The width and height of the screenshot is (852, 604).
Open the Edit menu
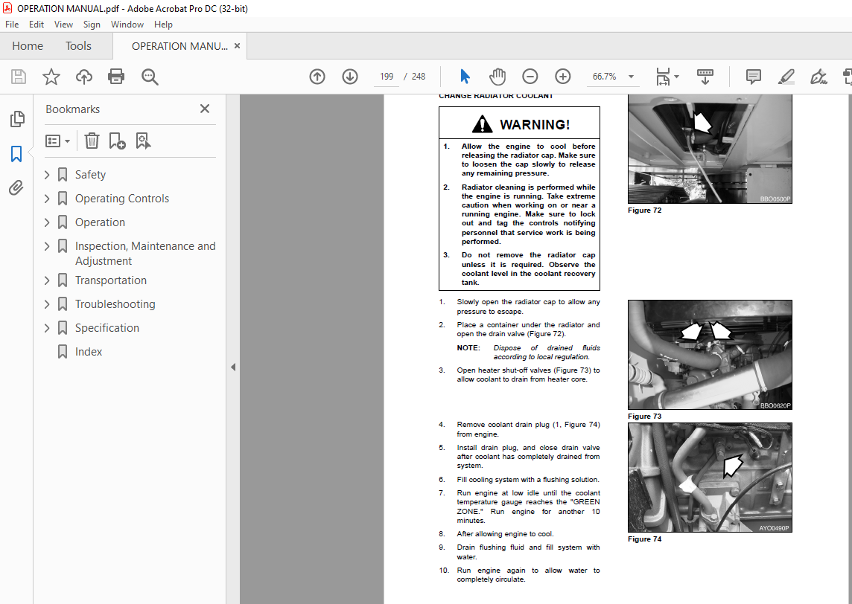point(36,25)
